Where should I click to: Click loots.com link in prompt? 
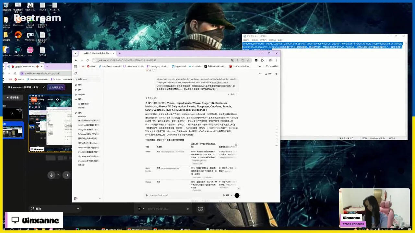coord(219,83)
